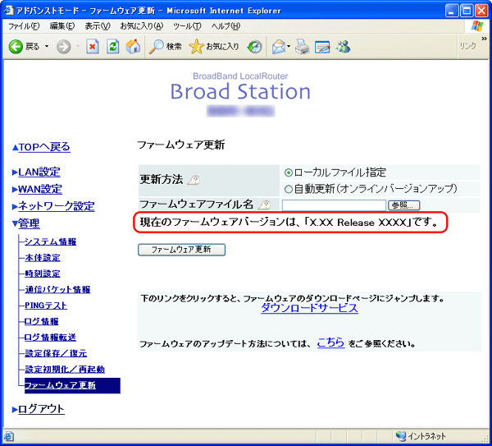Click the Stop loading icon
The image size is (492, 446).
pyautogui.click(x=92, y=47)
